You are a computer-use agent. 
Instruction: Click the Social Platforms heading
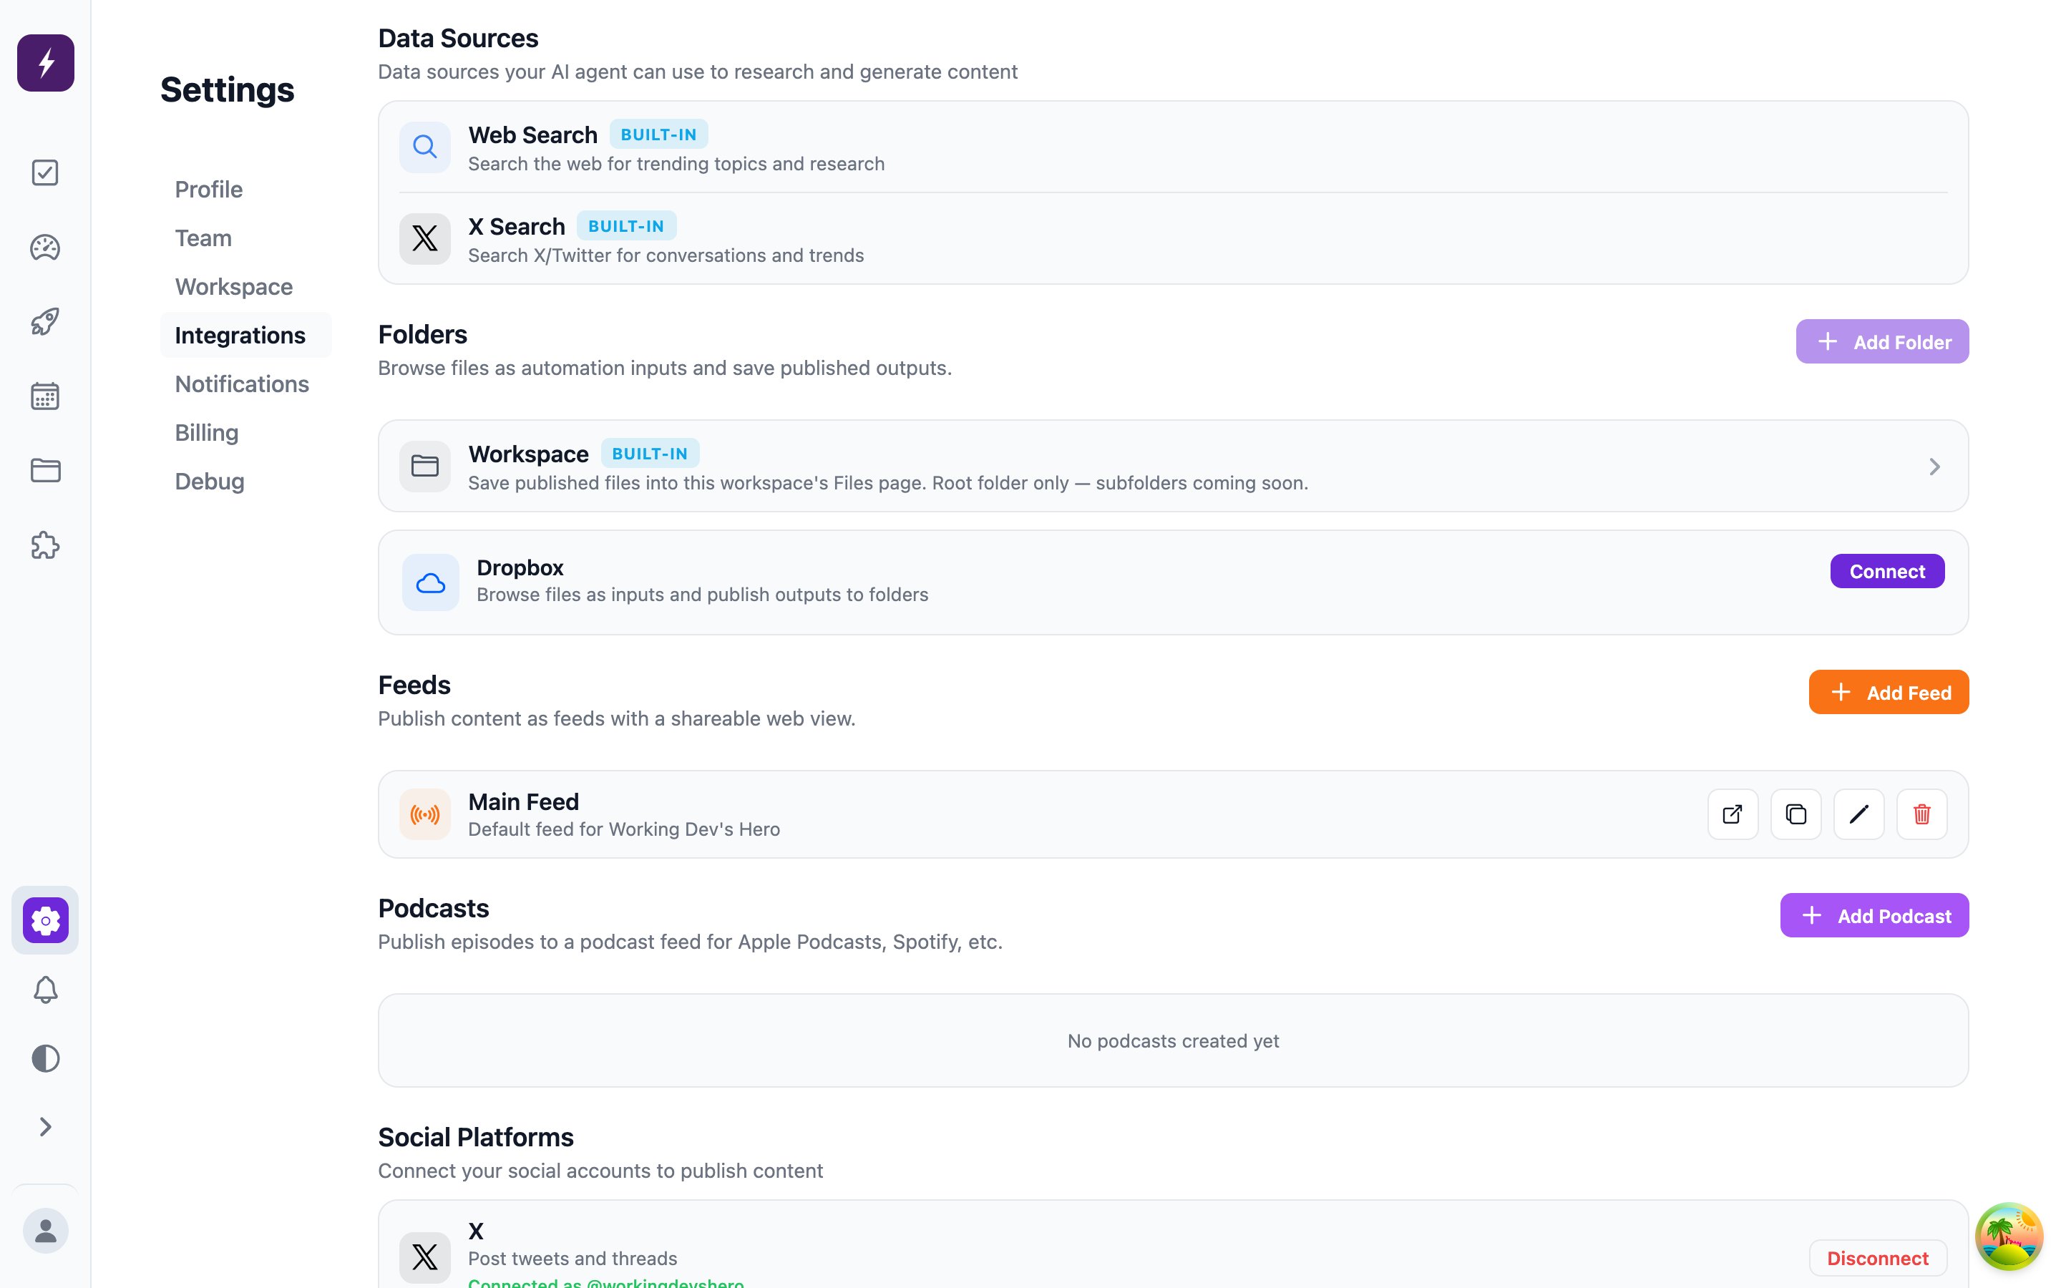[x=476, y=1137]
